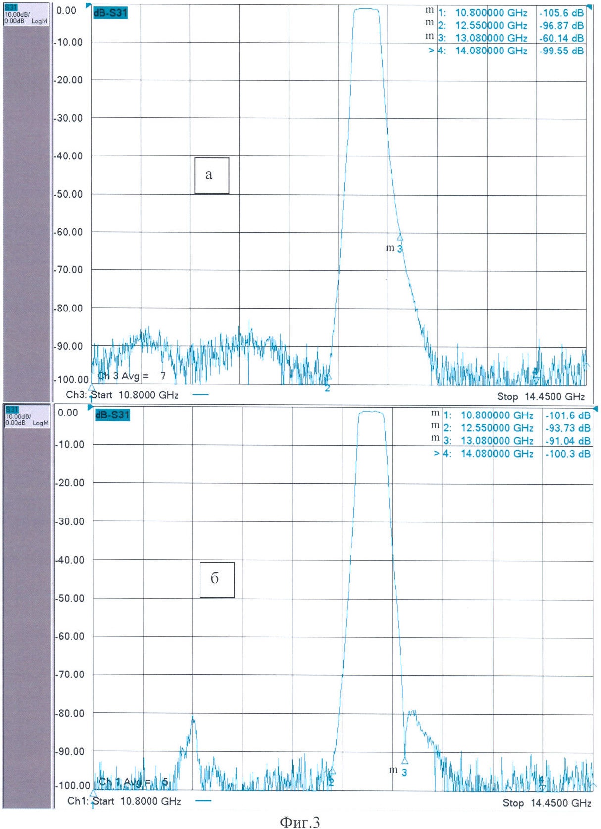Viewport: 601px width, 829px height.
Task: Click marker 2 triangle in Ch1 plot
Action: pos(332,771)
